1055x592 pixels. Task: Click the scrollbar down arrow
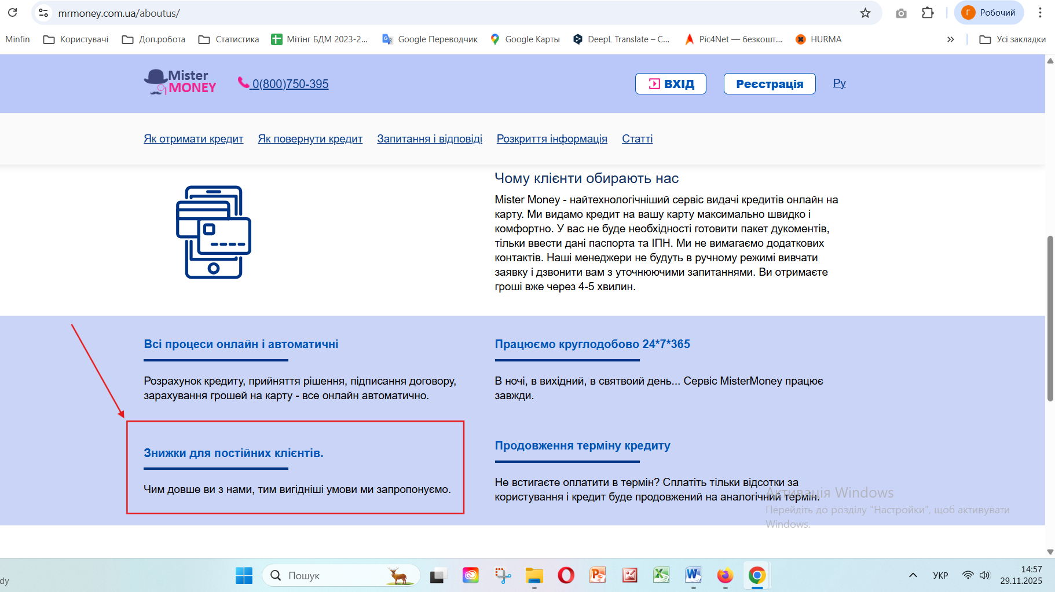[x=1050, y=552]
